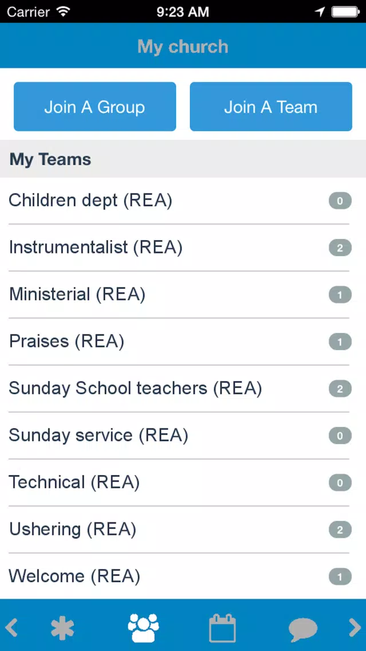
Task: Click the Join A Group button
Action: pyautogui.click(x=95, y=107)
